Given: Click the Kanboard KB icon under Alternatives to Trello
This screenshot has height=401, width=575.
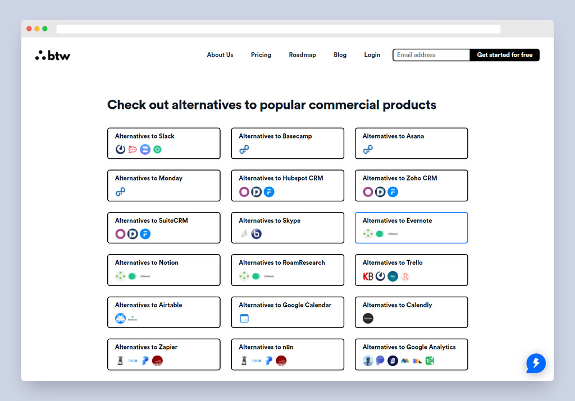Looking at the screenshot, I should [x=367, y=276].
